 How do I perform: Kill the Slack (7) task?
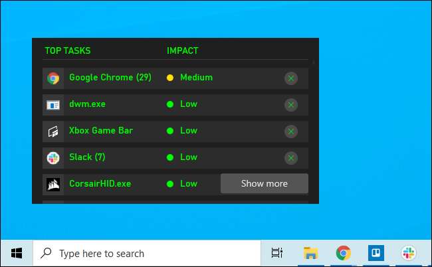click(x=291, y=158)
